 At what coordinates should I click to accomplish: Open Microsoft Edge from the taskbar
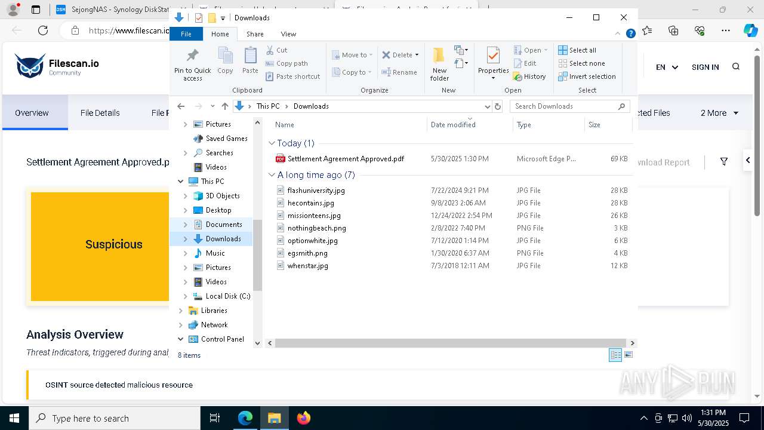click(245, 418)
